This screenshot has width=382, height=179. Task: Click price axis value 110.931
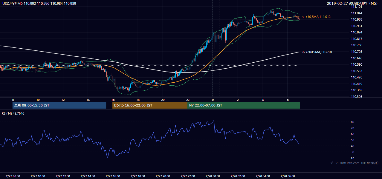pos(357,26)
